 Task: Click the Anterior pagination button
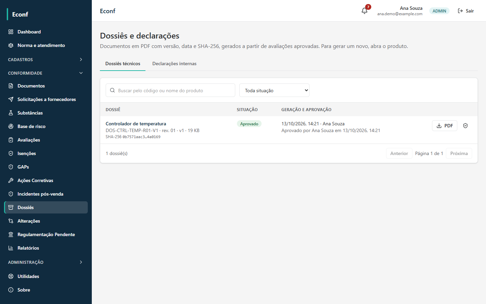[x=399, y=153]
